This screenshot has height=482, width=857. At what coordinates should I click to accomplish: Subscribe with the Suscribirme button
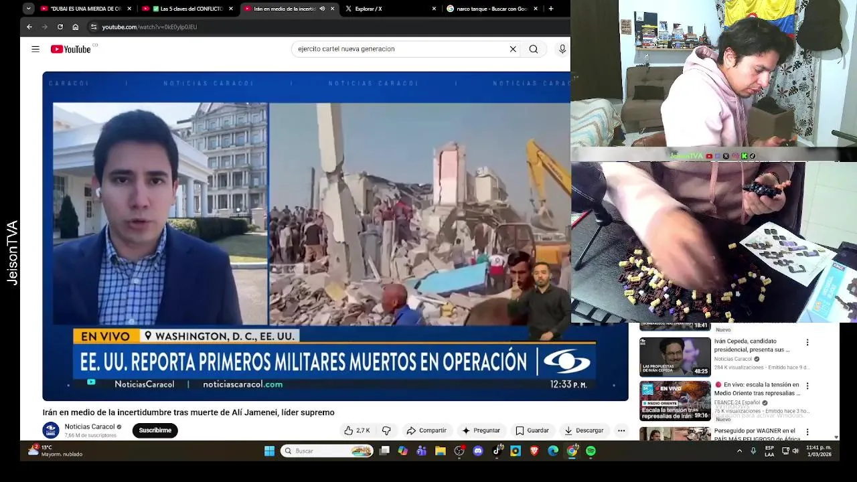click(x=155, y=430)
